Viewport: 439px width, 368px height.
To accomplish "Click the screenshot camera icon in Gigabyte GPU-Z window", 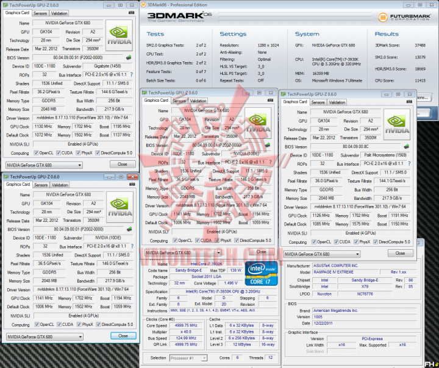I will [131, 13].
